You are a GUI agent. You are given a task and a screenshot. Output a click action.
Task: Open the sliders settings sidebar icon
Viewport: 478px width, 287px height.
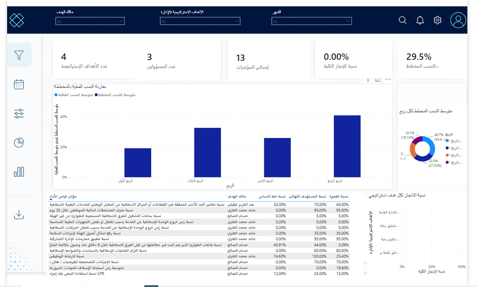click(x=19, y=114)
